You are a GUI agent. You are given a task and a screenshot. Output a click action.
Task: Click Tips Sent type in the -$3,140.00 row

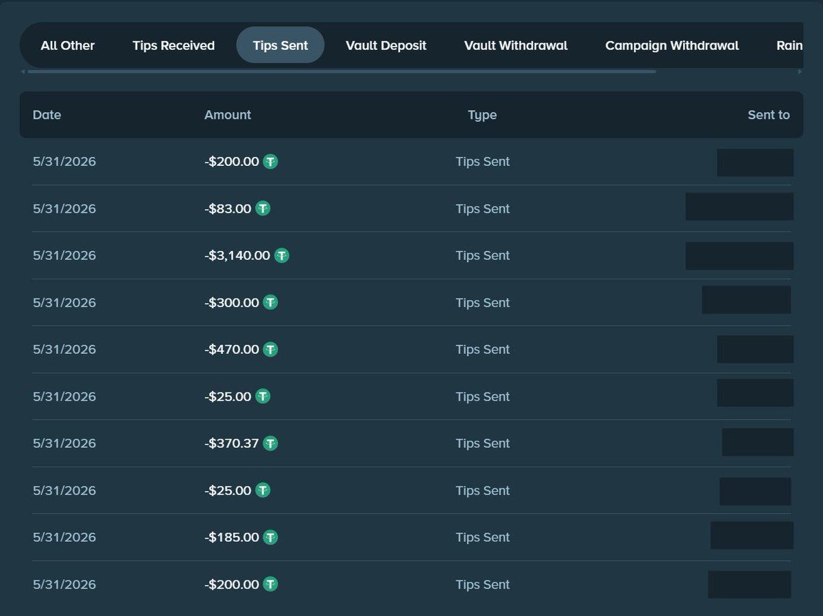click(x=483, y=255)
